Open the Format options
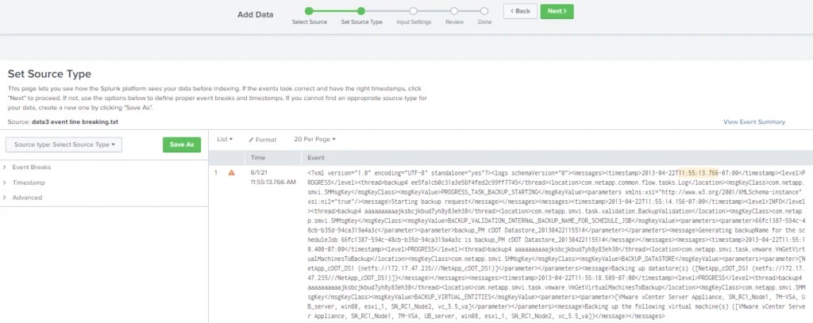 pyautogui.click(x=262, y=140)
